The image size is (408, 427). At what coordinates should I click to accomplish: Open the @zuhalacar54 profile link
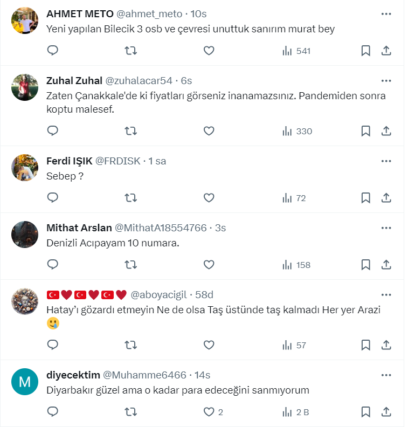coord(139,81)
